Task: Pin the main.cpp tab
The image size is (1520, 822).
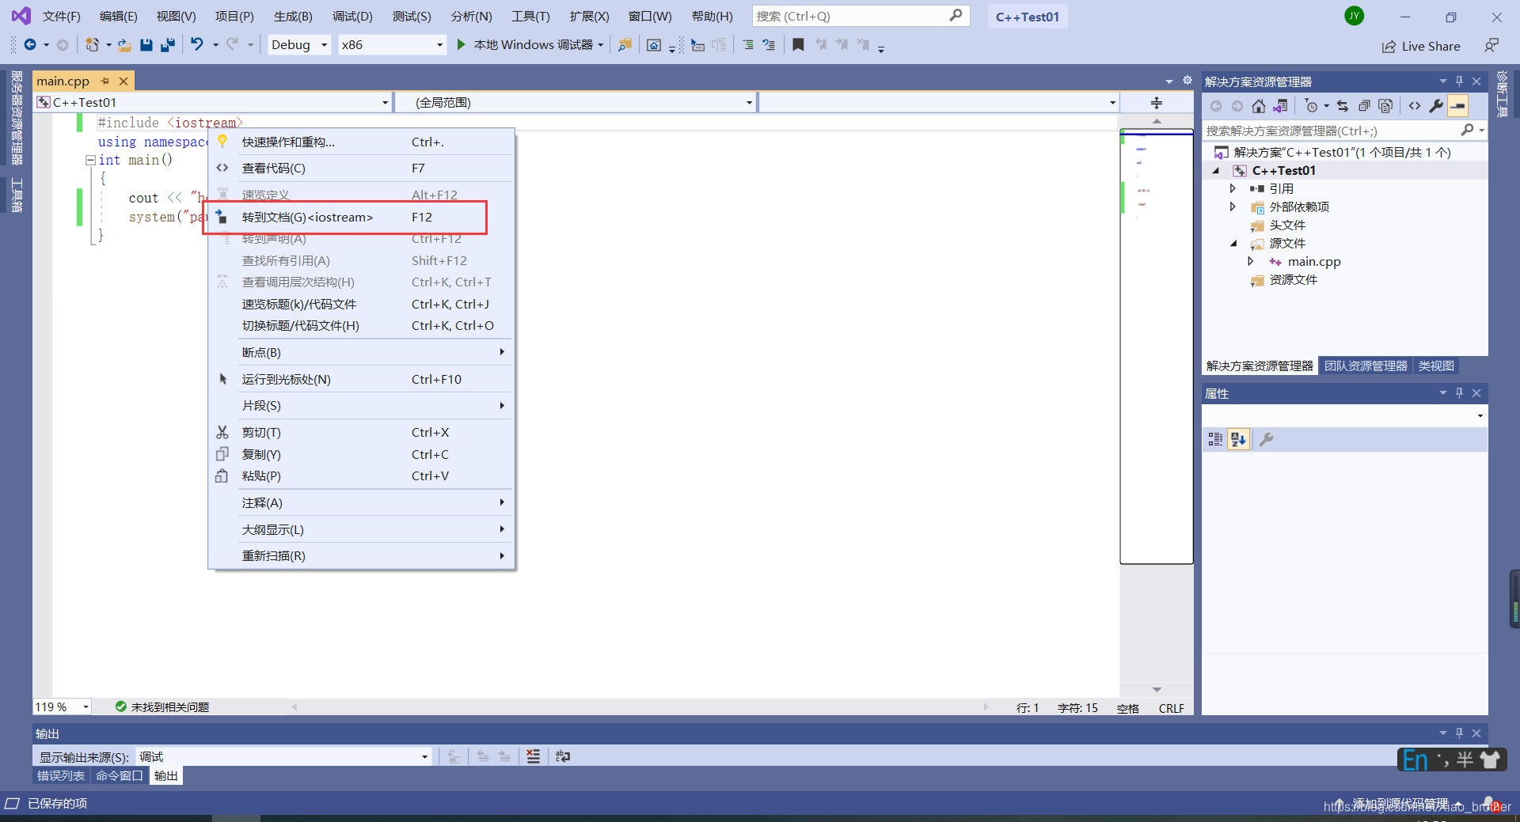Action: pyautogui.click(x=104, y=81)
